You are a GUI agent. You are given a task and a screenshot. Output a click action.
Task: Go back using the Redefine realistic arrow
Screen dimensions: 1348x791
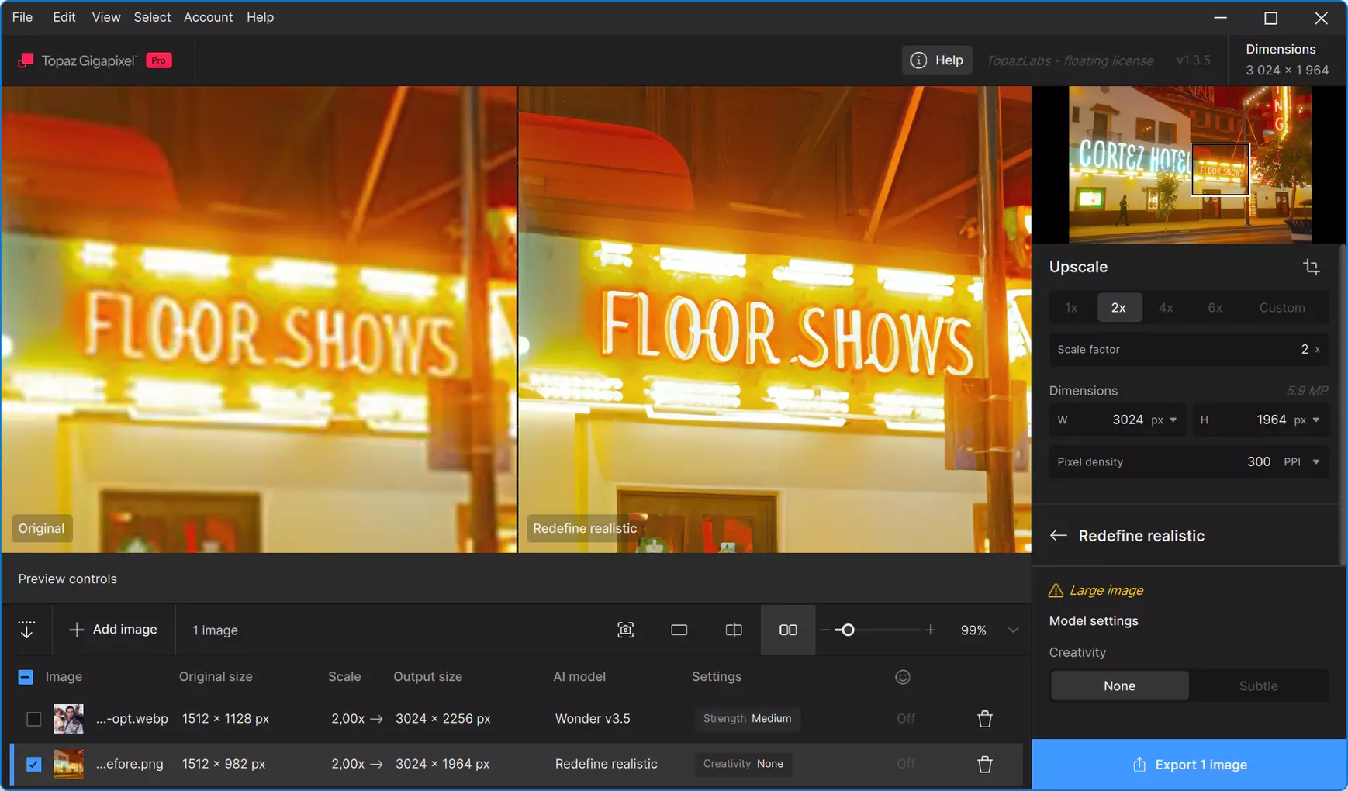(1058, 536)
